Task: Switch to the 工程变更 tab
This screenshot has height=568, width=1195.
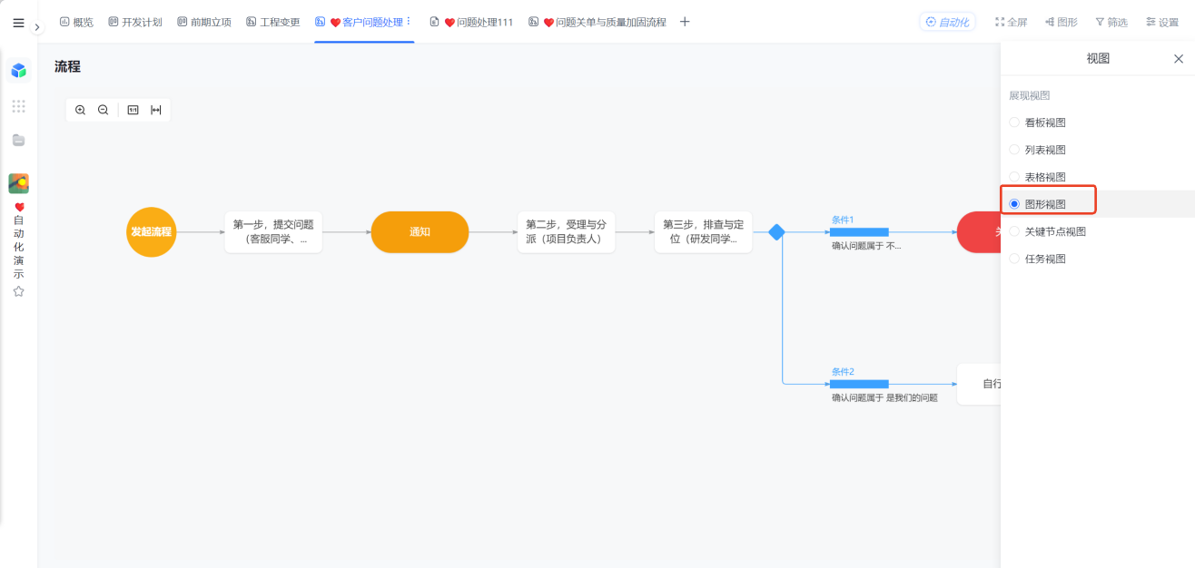Action: click(x=273, y=22)
